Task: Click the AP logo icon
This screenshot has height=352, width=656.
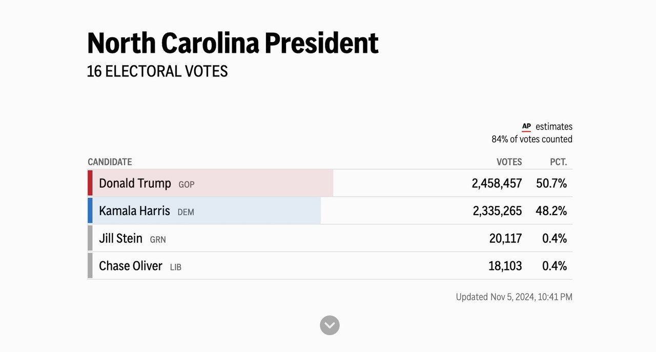Action: tap(526, 127)
